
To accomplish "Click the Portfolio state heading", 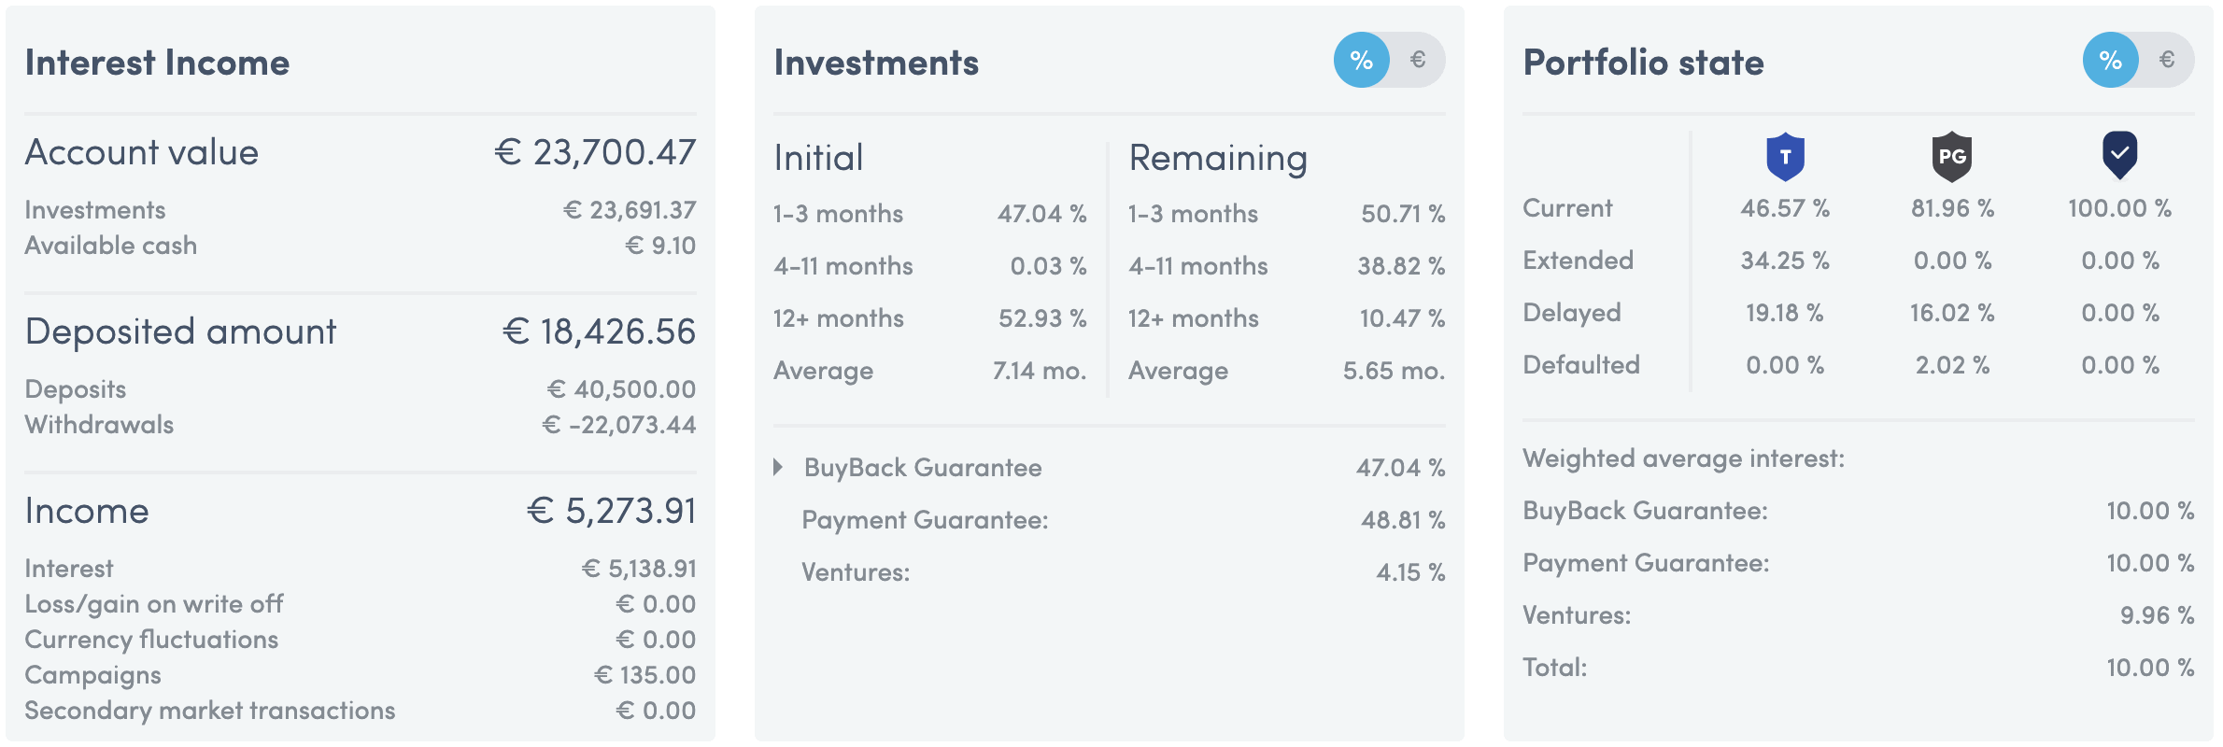I will [x=1644, y=63].
